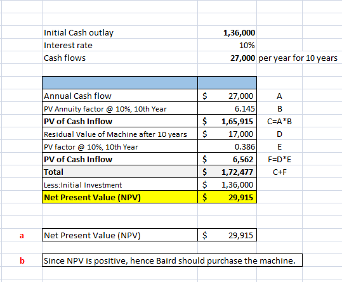Select the blue header cell above $ amounts
Viewport: 342px width, 282px height.
point(227,83)
